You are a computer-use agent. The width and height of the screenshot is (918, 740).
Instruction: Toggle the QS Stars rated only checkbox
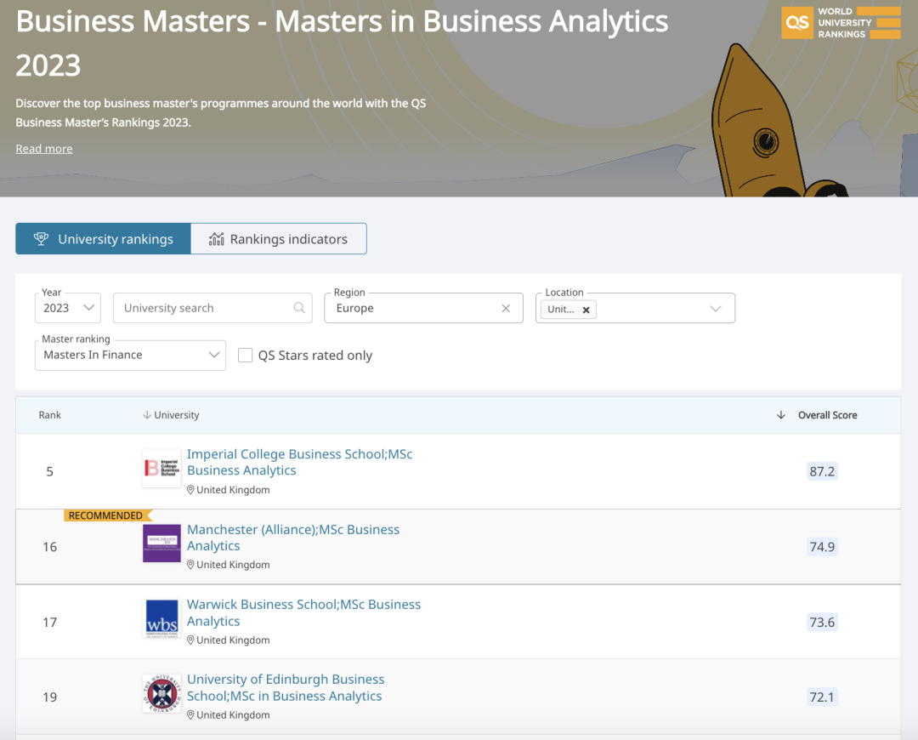246,355
